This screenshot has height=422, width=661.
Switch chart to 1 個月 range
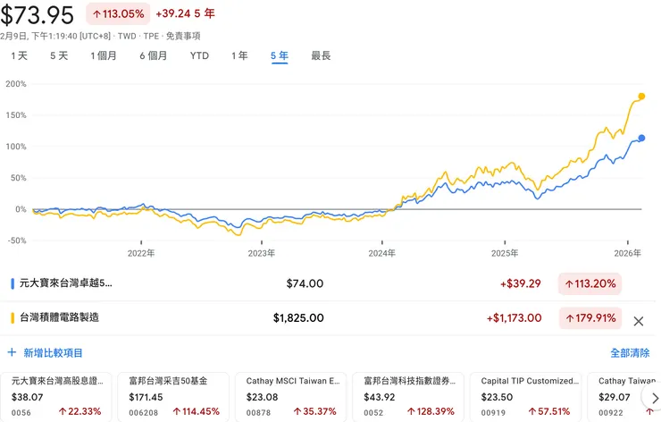coord(104,55)
